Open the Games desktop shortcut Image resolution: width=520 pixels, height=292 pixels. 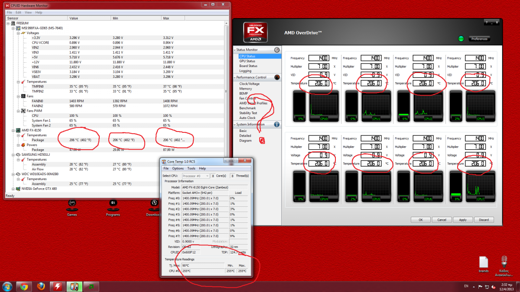[x=72, y=208]
